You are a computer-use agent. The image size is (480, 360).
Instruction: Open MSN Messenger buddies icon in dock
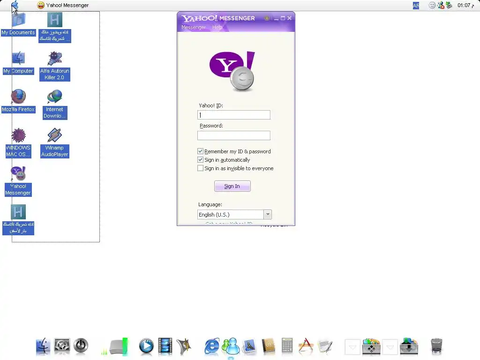pyautogui.click(x=231, y=346)
